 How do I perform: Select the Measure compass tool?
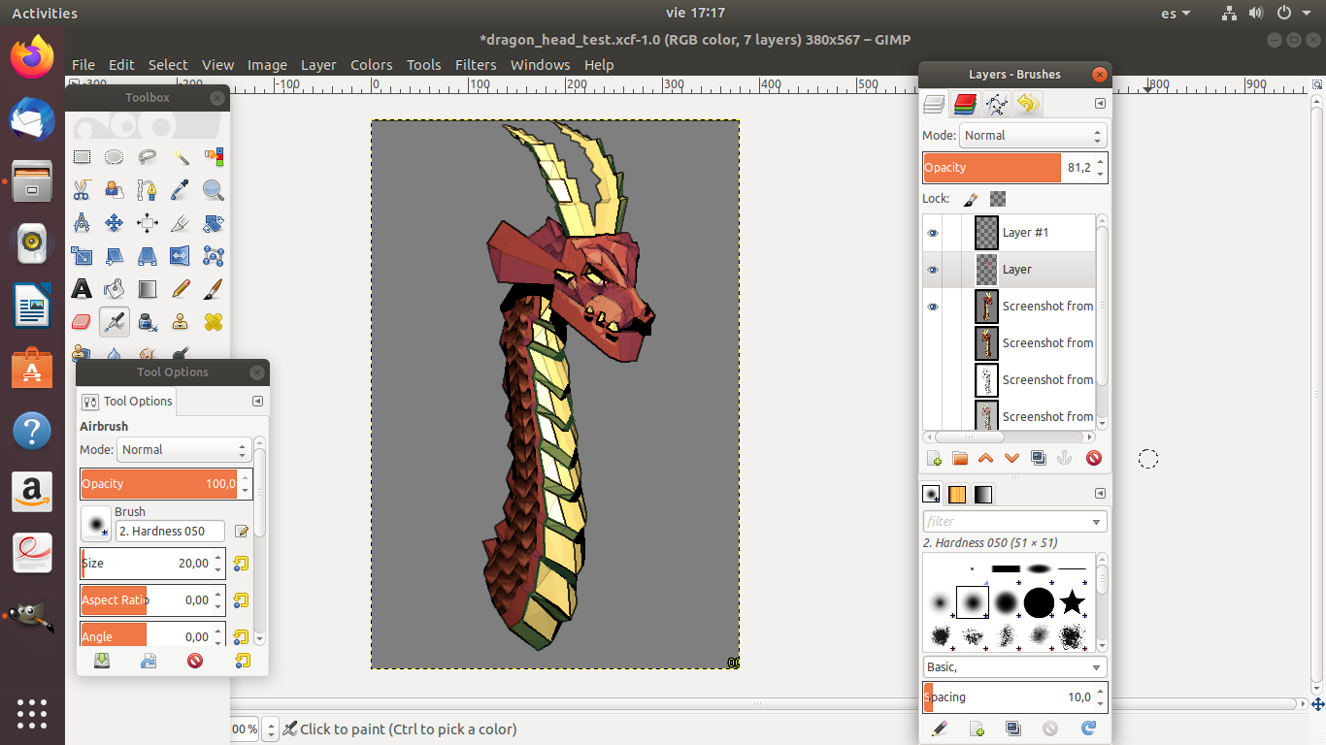click(x=82, y=223)
